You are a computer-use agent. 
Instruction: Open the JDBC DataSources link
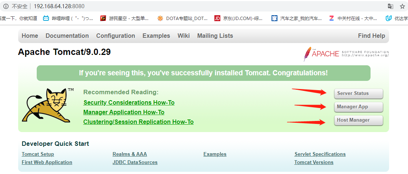[135, 162]
